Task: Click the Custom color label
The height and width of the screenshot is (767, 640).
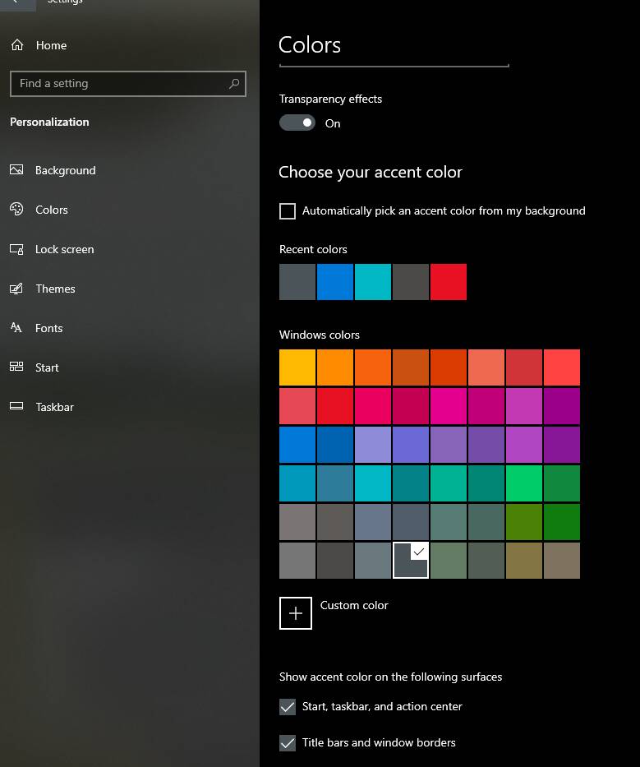Action: 354,606
